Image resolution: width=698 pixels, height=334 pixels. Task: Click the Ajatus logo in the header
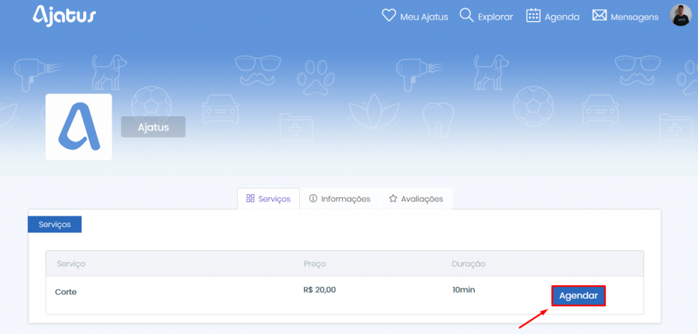click(x=65, y=16)
